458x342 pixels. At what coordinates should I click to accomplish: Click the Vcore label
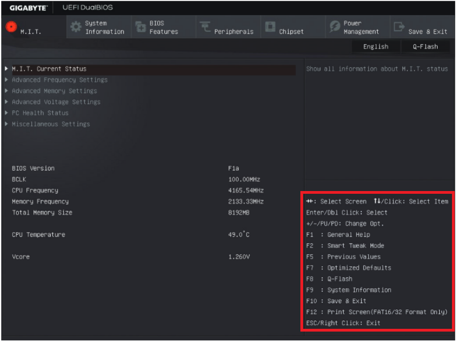21,257
